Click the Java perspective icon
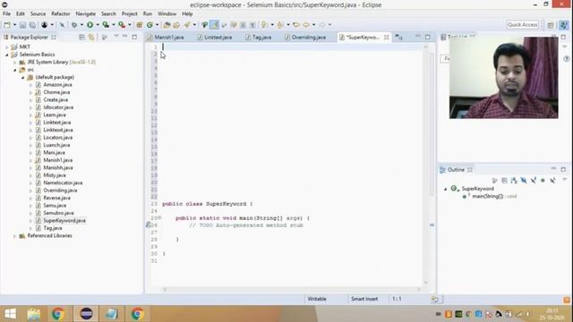Image resolution: width=573 pixels, height=322 pixels. pos(564,25)
